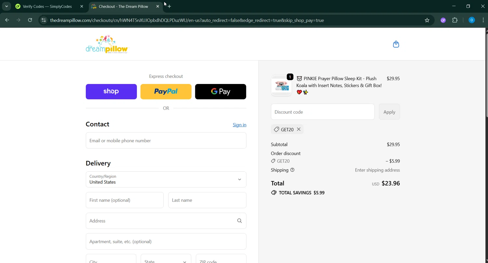
Task: Focus the Address field
Action: click(166, 221)
